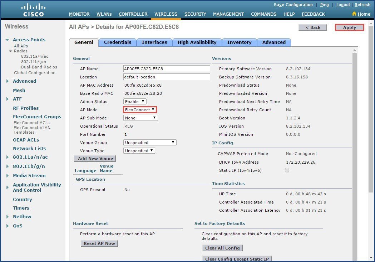Open the Mesh sidebar link
The image size is (375, 262).
19,90
